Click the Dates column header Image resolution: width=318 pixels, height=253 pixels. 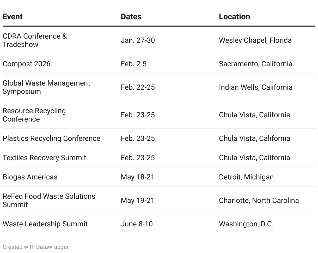(131, 17)
